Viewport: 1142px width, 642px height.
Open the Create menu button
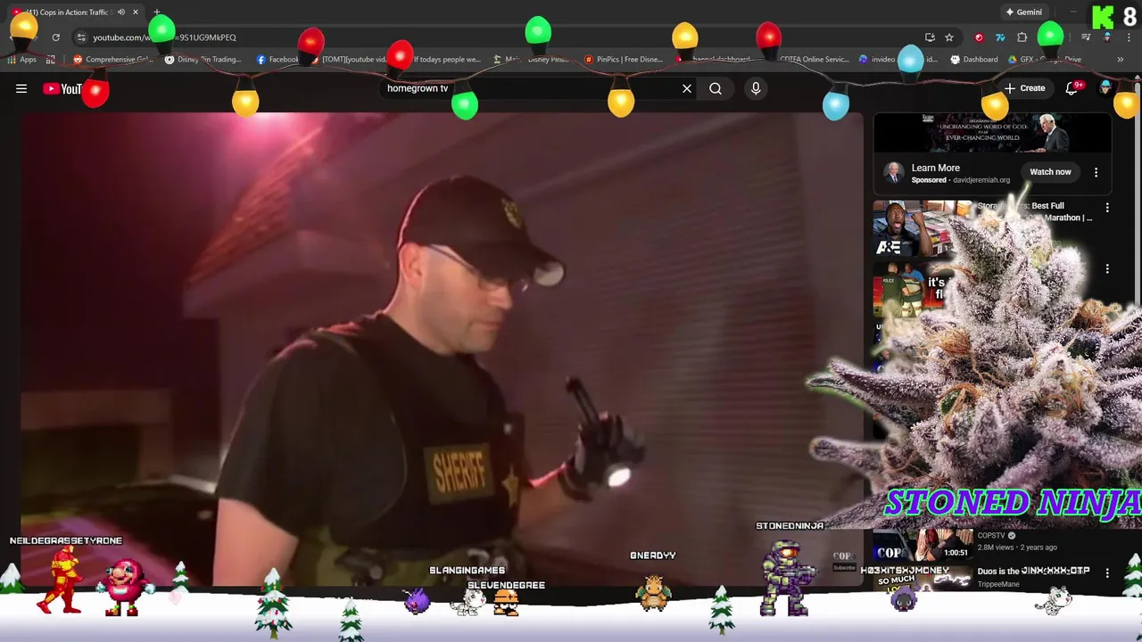(x=1024, y=88)
